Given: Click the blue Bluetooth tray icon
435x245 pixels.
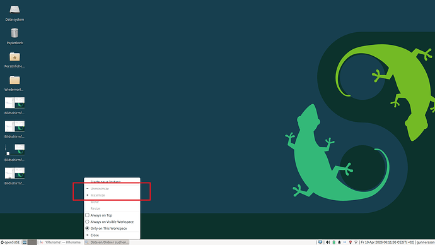Looking at the screenshot, I should pyautogui.click(x=345, y=242).
